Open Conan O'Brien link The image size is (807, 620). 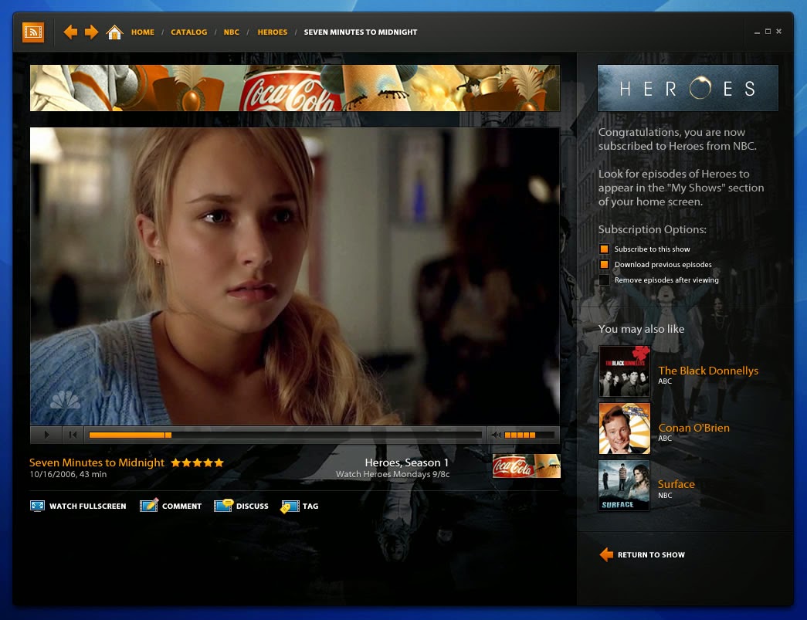[693, 428]
